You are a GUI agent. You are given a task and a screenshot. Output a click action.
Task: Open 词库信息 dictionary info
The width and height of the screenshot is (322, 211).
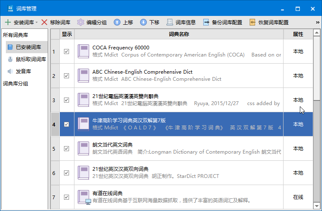(x=170, y=22)
